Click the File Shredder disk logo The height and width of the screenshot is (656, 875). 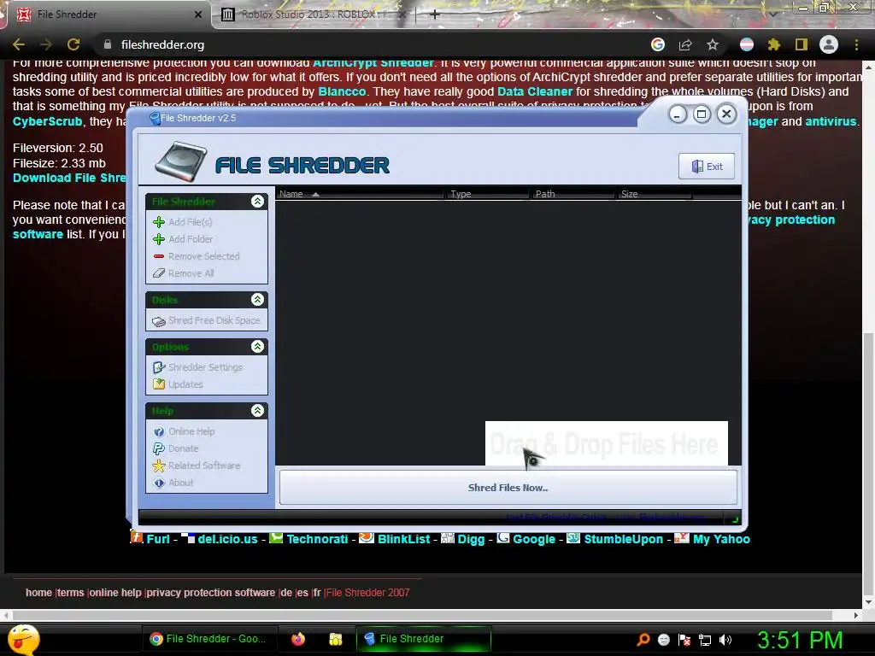[181, 161]
